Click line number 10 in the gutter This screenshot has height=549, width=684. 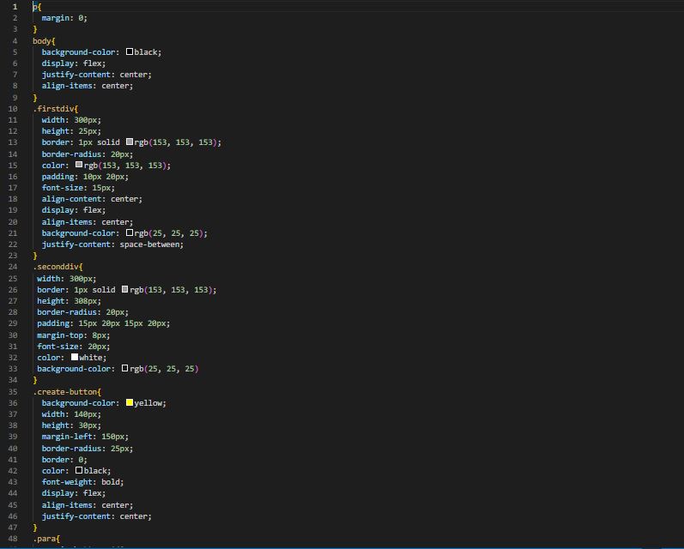[13, 109]
